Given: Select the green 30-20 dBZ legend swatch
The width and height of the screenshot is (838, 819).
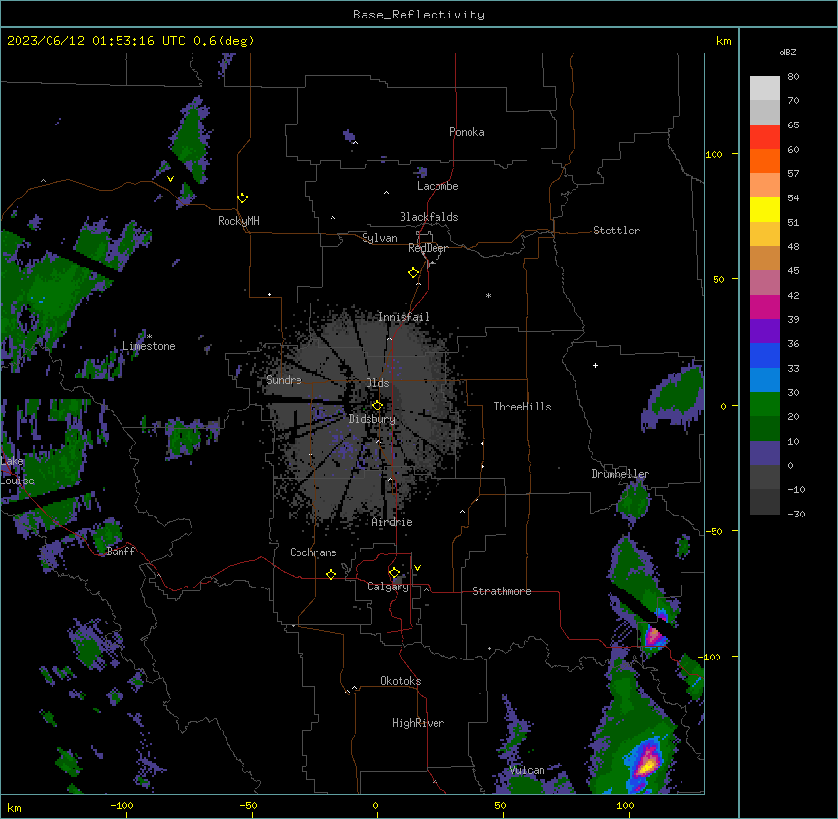Looking at the screenshot, I should point(764,405).
